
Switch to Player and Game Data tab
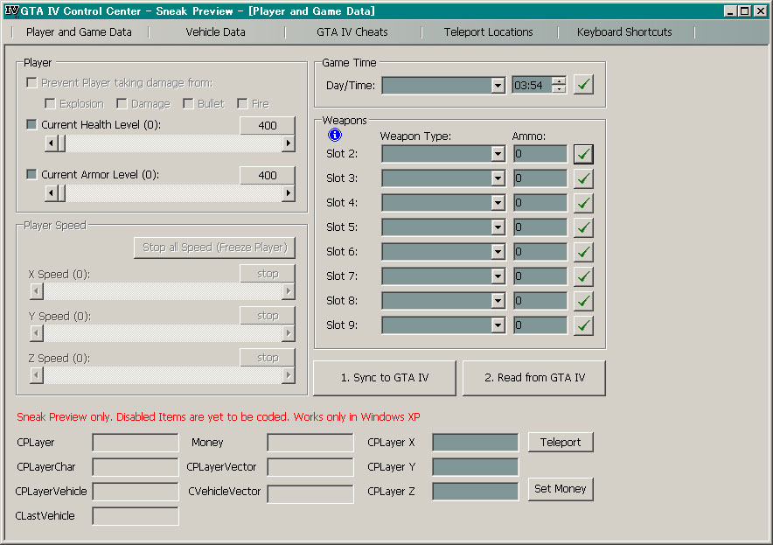coord(79,32)
